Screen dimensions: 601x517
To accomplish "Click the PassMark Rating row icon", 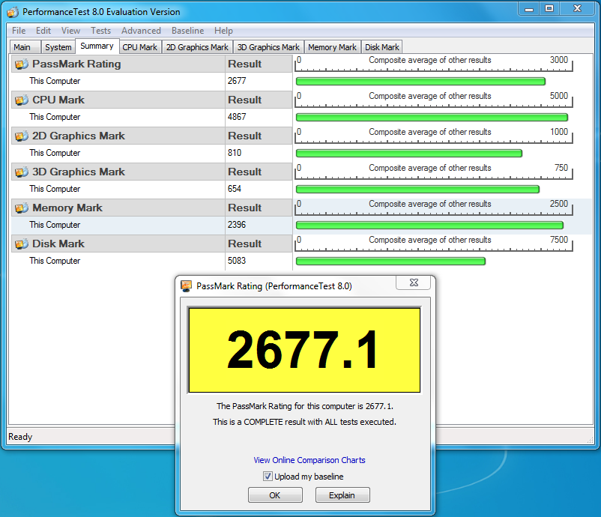I will (x=22, y=64).
